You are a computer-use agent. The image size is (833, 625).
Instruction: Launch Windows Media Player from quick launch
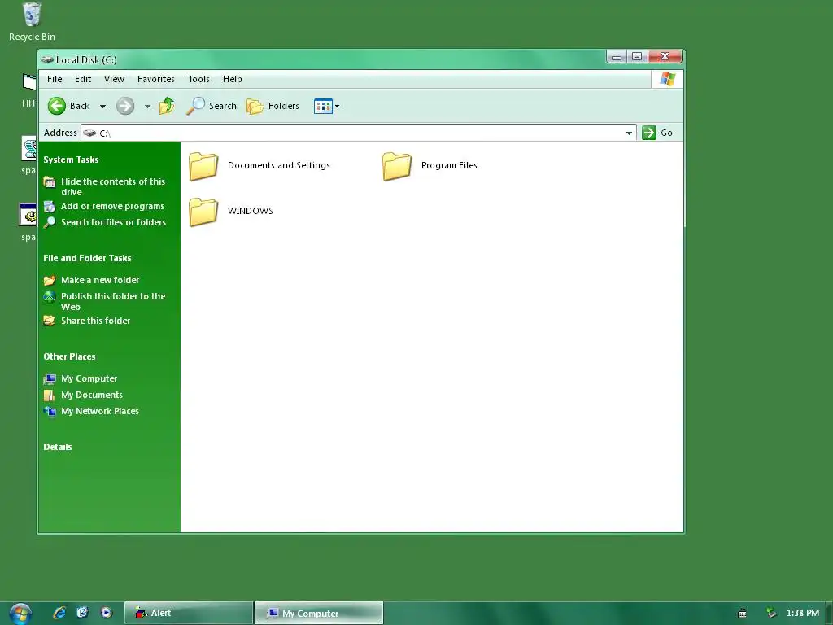coord(107,613)
